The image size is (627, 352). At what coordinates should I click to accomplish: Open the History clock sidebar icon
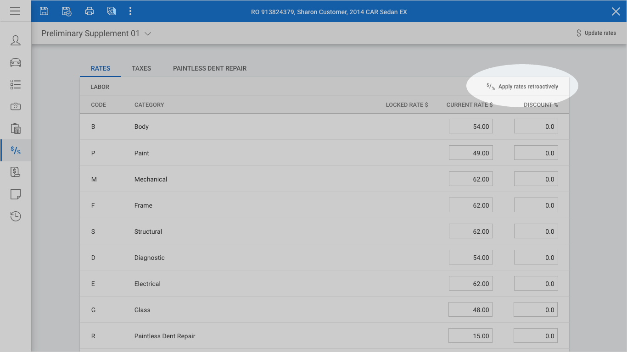click(x=16, y=216)
